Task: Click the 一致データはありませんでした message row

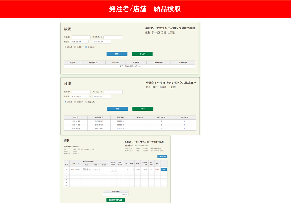Action: click(129, 66)
